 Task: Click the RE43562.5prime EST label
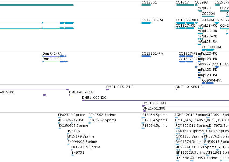[x=102, y=115]
